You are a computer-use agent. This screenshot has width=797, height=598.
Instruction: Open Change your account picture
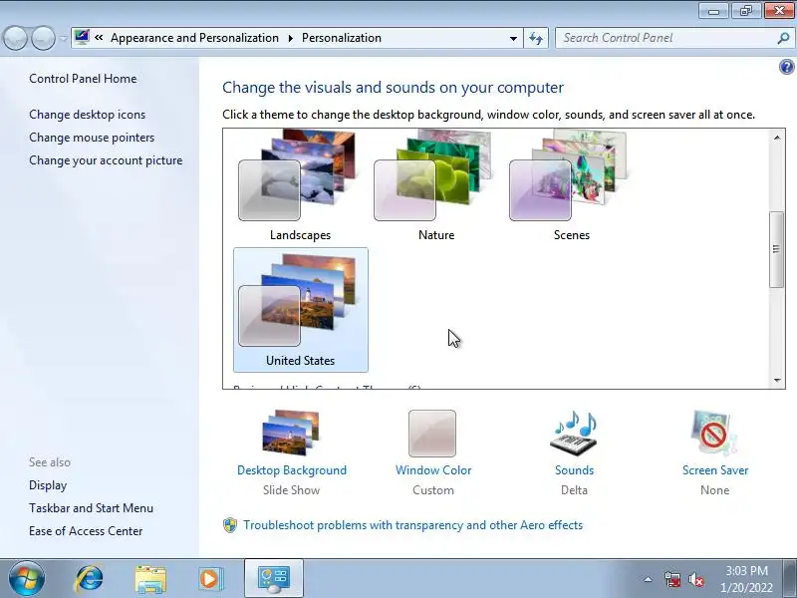[106, 160]
